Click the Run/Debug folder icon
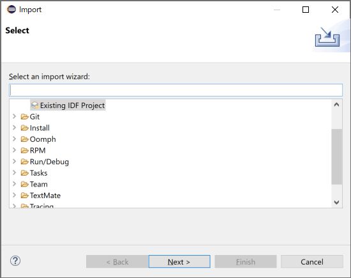This screenshot has width=351, height=278. tap(25, 162)
